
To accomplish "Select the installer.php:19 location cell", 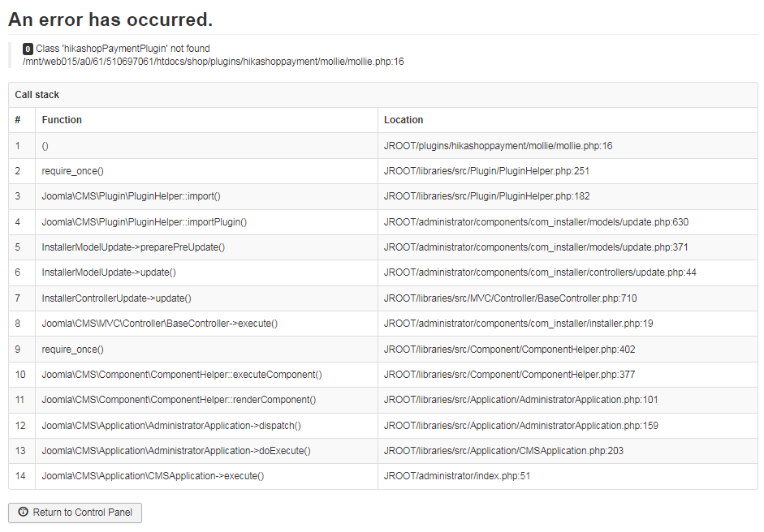I will (x=518, y=324).
